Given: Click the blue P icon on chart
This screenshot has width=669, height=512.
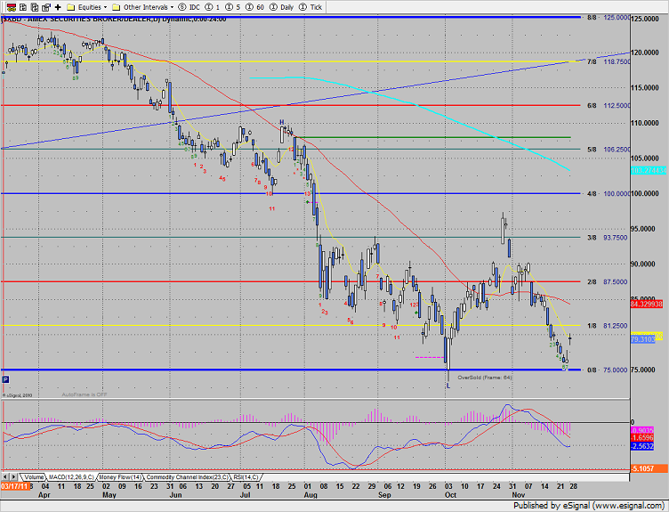Looking at the screenshot, I should pyautogui.click(x=5, y=379).
